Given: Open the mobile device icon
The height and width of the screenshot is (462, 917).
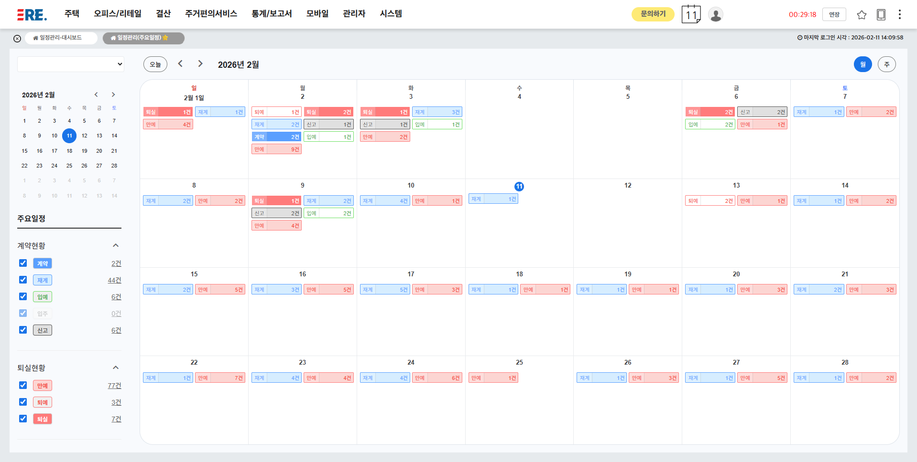Looking at the screenshot, I should pos(881,15).
